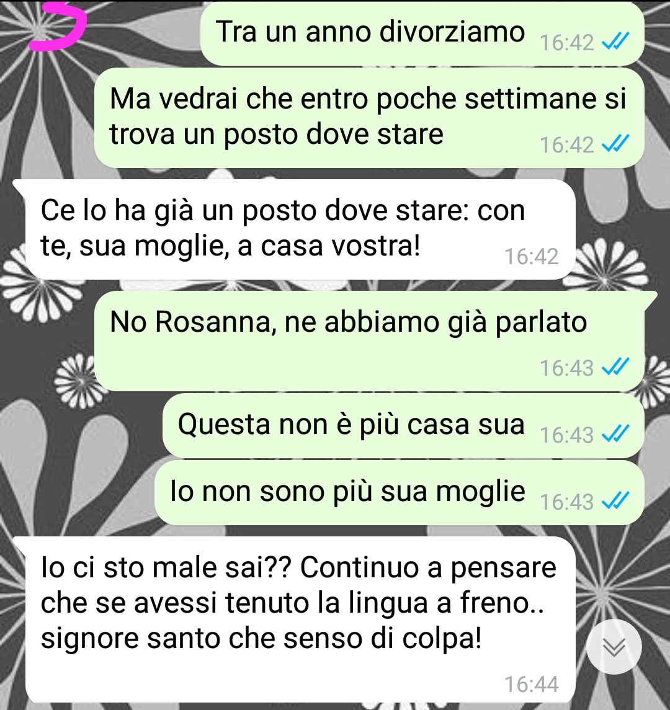This screenshot has width=670, height=710.
Task: Tap the scroll-to-bottom double chevron button
Action: [614, 647]
